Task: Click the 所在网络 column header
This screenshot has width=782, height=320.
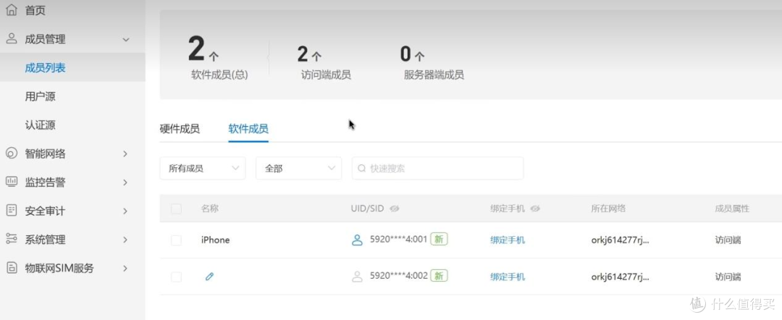Action: click(608, 209)
